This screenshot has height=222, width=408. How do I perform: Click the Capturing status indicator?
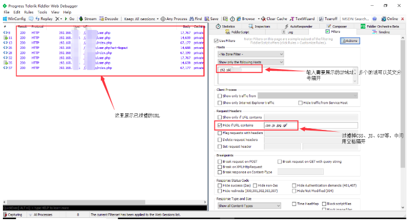coord(13,215)
